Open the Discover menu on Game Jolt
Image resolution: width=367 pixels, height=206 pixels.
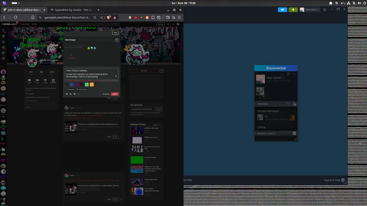pyautogui.click(x=25, y=24)
